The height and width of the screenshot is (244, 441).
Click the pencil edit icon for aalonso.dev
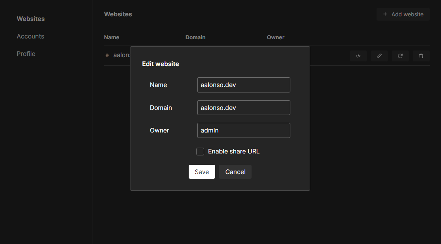coord(379,56)
